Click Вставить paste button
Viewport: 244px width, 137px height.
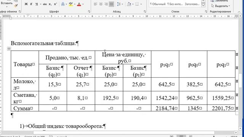click(6, 3)
